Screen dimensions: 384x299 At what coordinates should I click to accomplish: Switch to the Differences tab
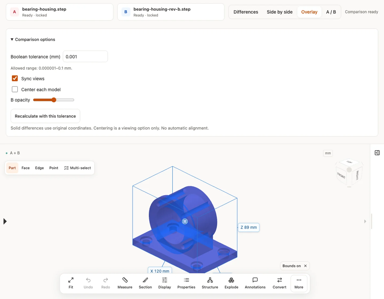point(246,12)
